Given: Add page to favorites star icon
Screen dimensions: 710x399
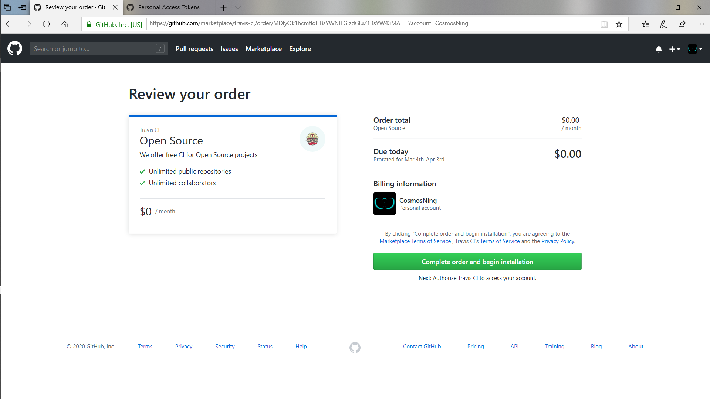Looking at the screenshot, I should (619, 24).
